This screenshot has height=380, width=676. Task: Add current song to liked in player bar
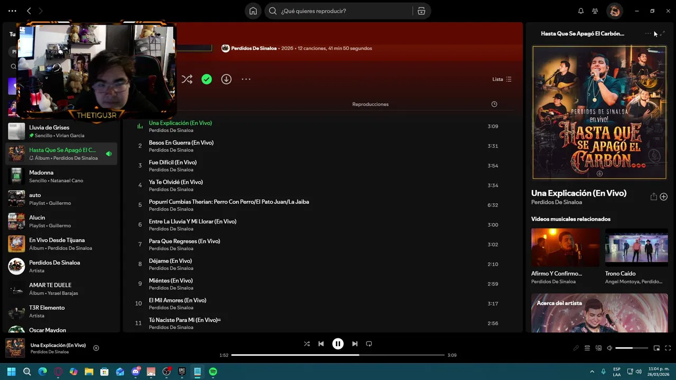[96, 348]
